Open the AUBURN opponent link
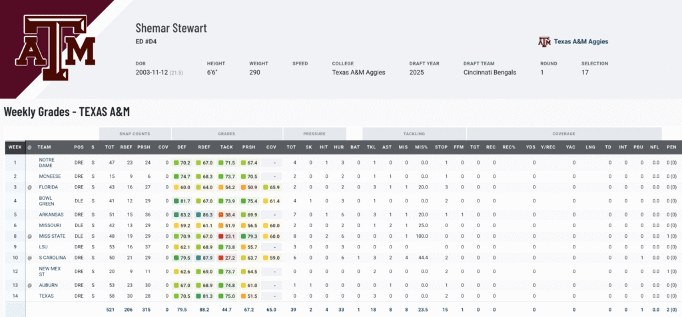 pyautogui.click(x=47, y=285)
